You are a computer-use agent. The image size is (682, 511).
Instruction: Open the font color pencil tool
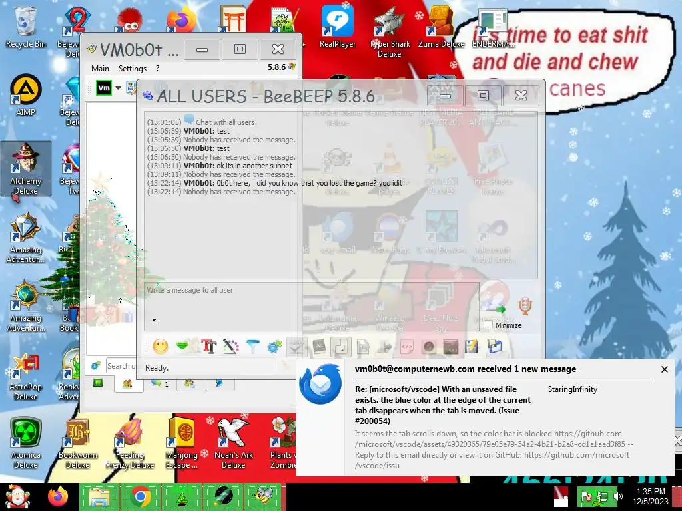pos(231,346)
